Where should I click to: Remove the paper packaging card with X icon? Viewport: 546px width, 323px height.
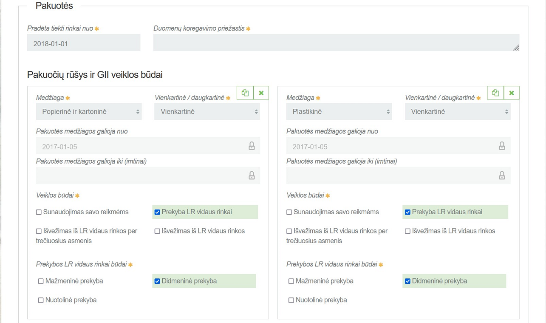[x=261, y=93]
